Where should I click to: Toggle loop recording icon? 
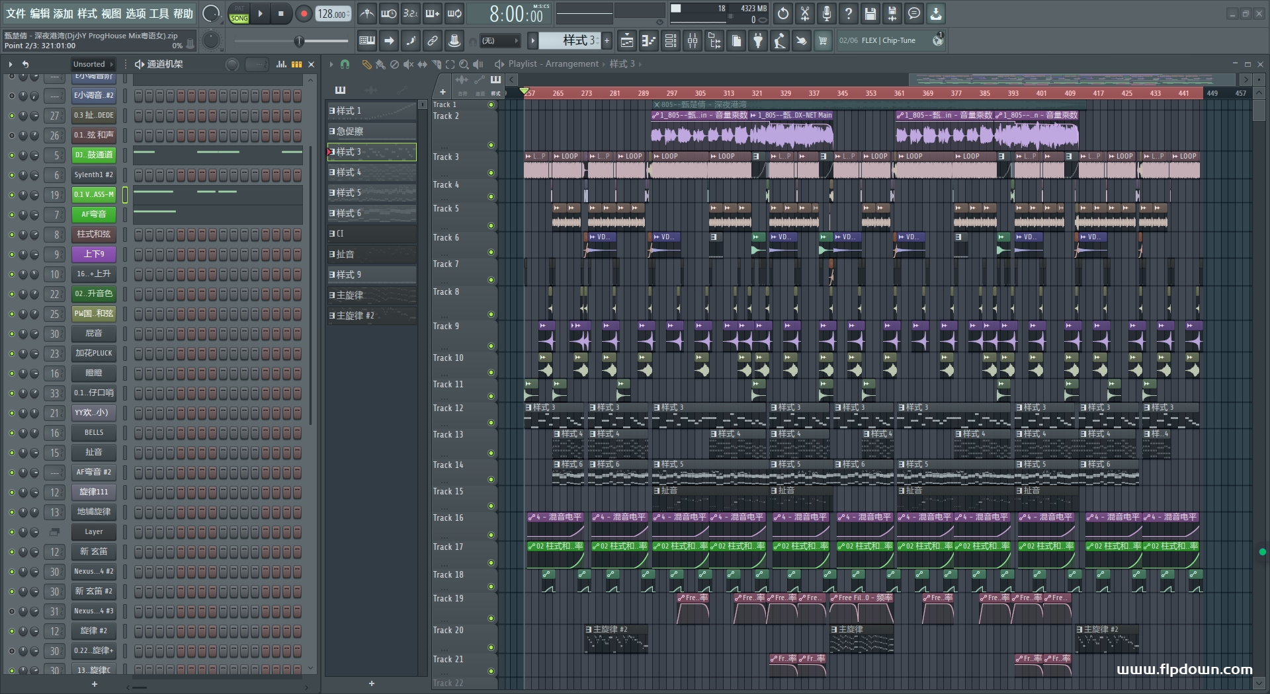click(454, 13)
